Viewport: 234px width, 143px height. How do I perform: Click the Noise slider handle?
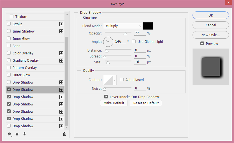(x=105, y=89)
